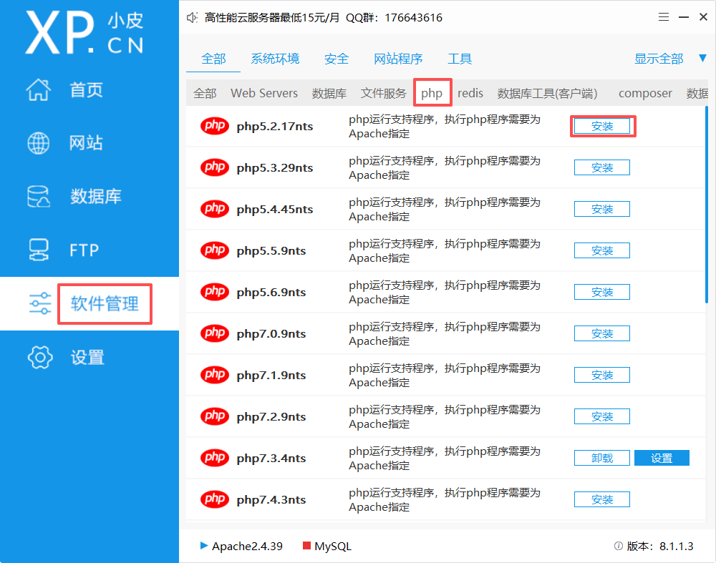716x563 pixels.
Task: Click the FTP server icon
Action: point(39,250)
